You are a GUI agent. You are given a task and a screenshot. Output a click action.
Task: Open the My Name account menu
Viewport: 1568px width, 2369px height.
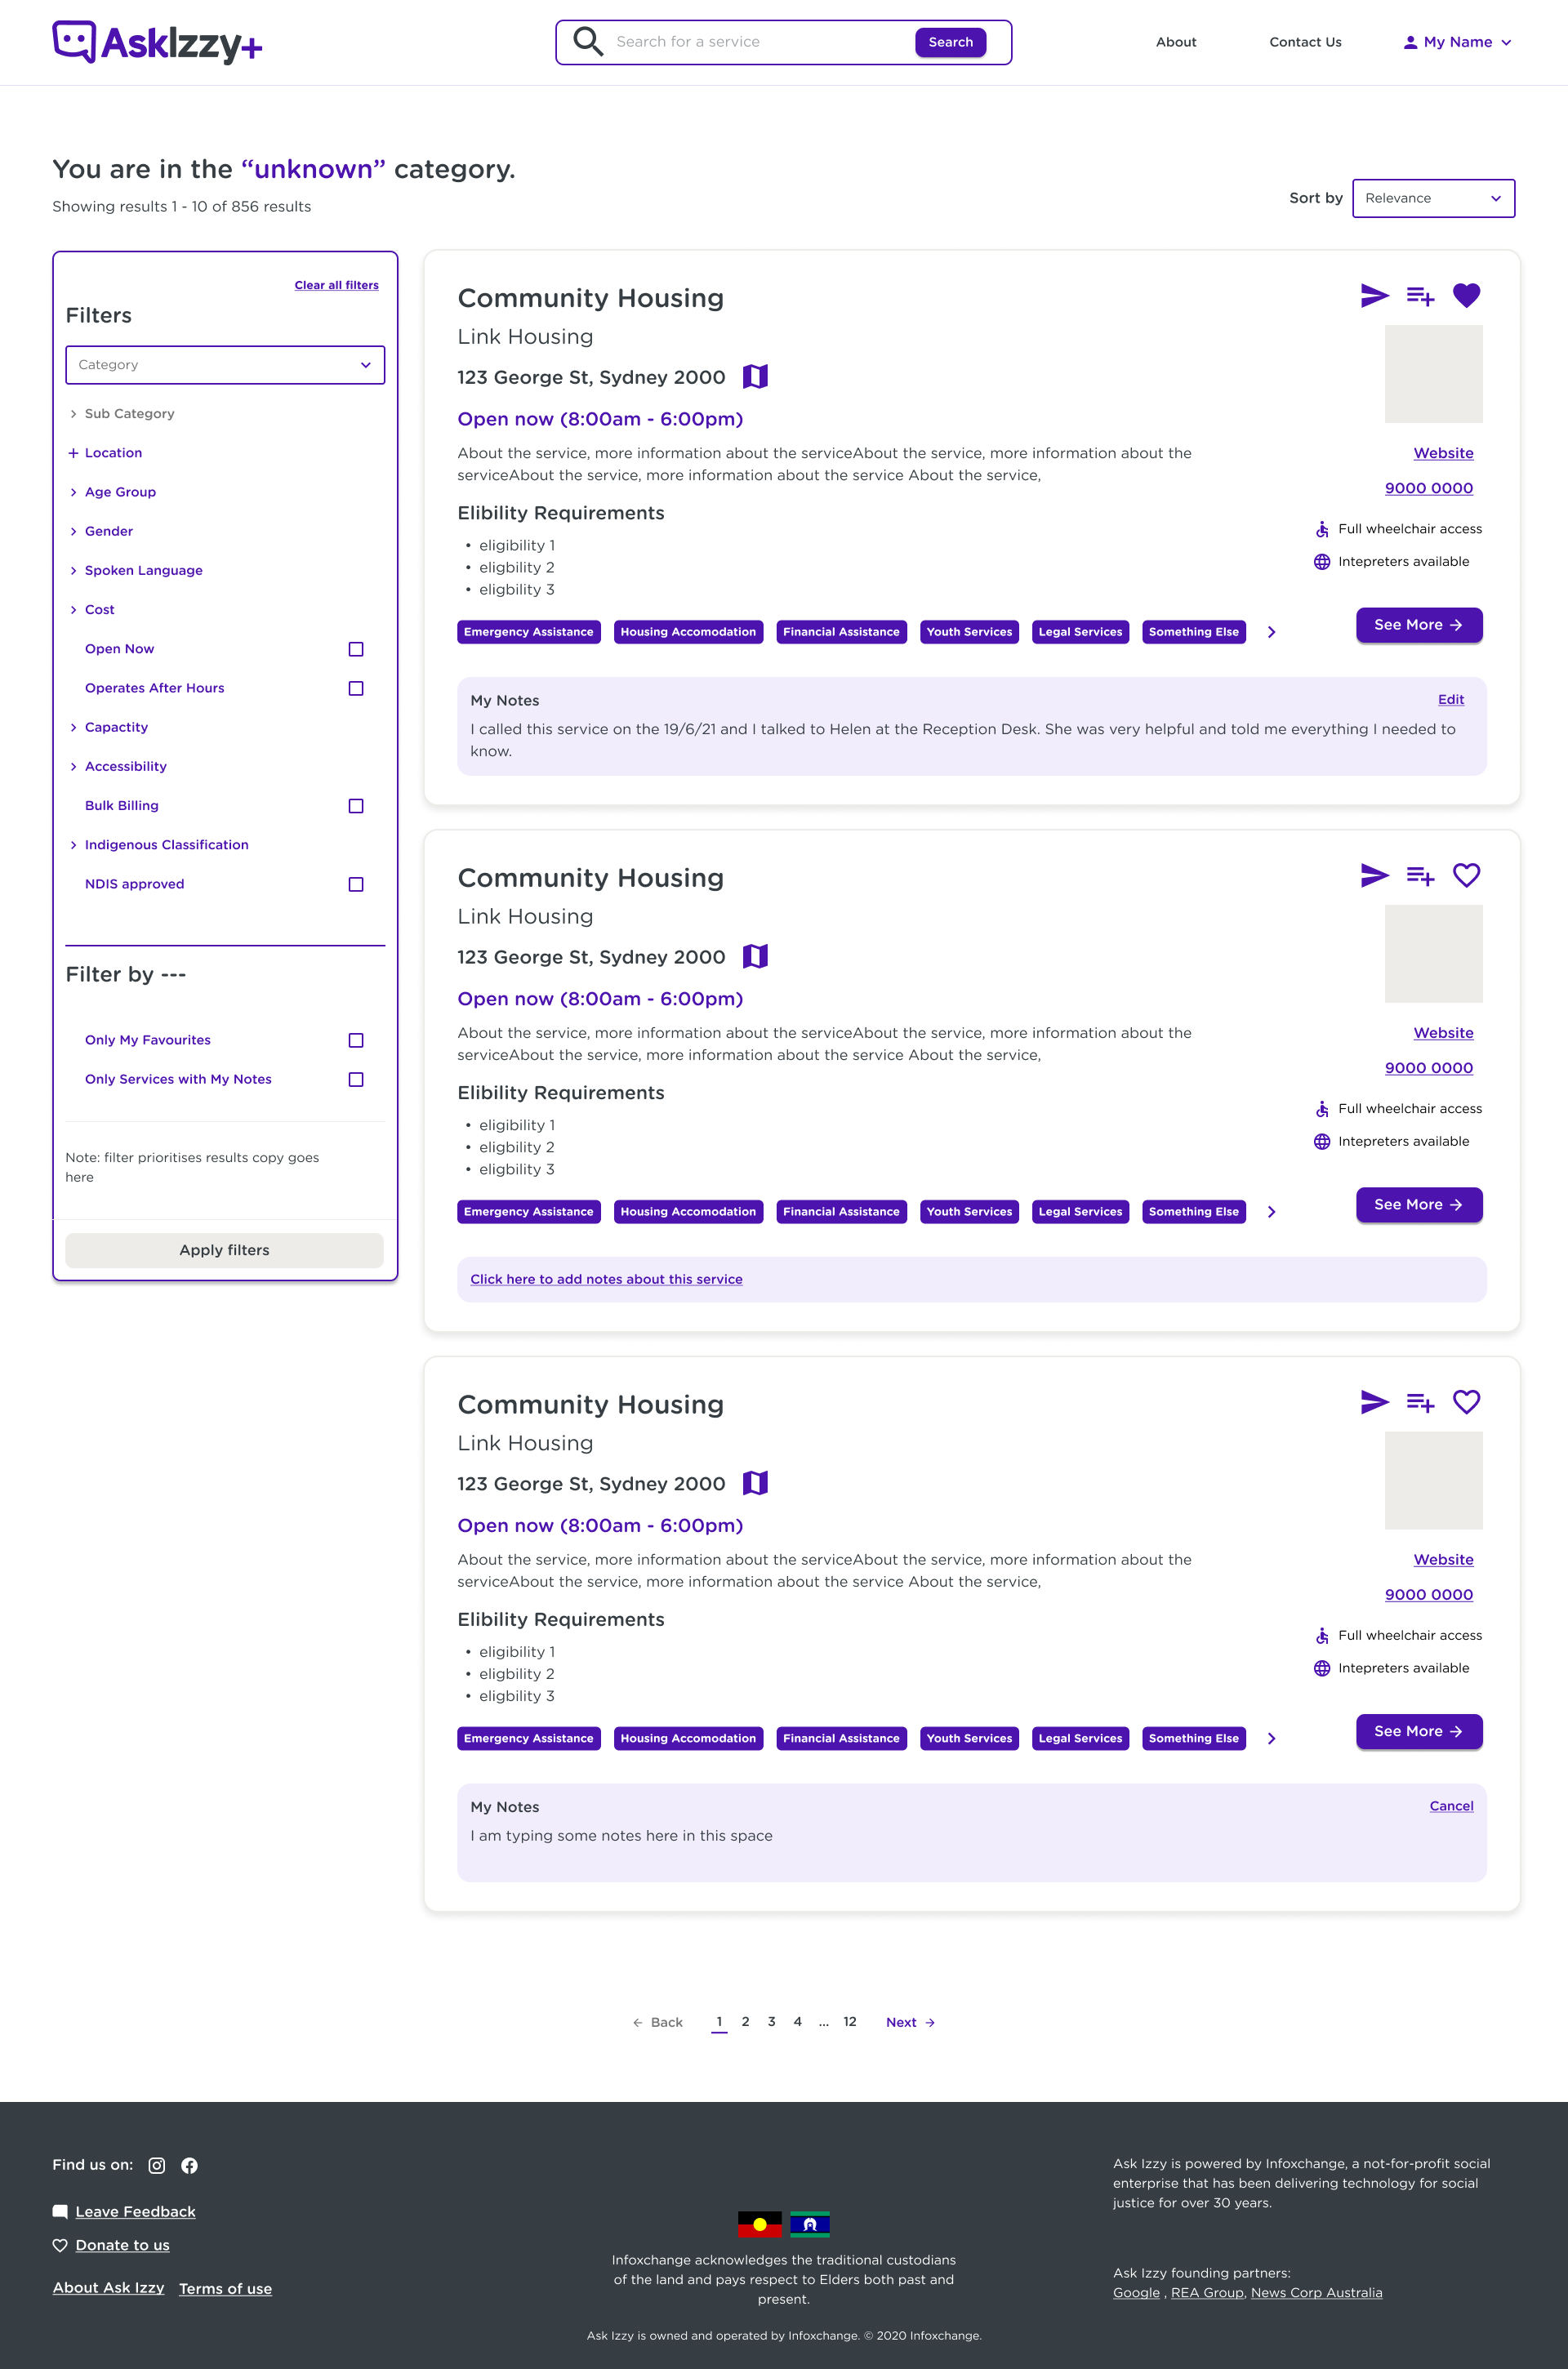(1457, 42)
